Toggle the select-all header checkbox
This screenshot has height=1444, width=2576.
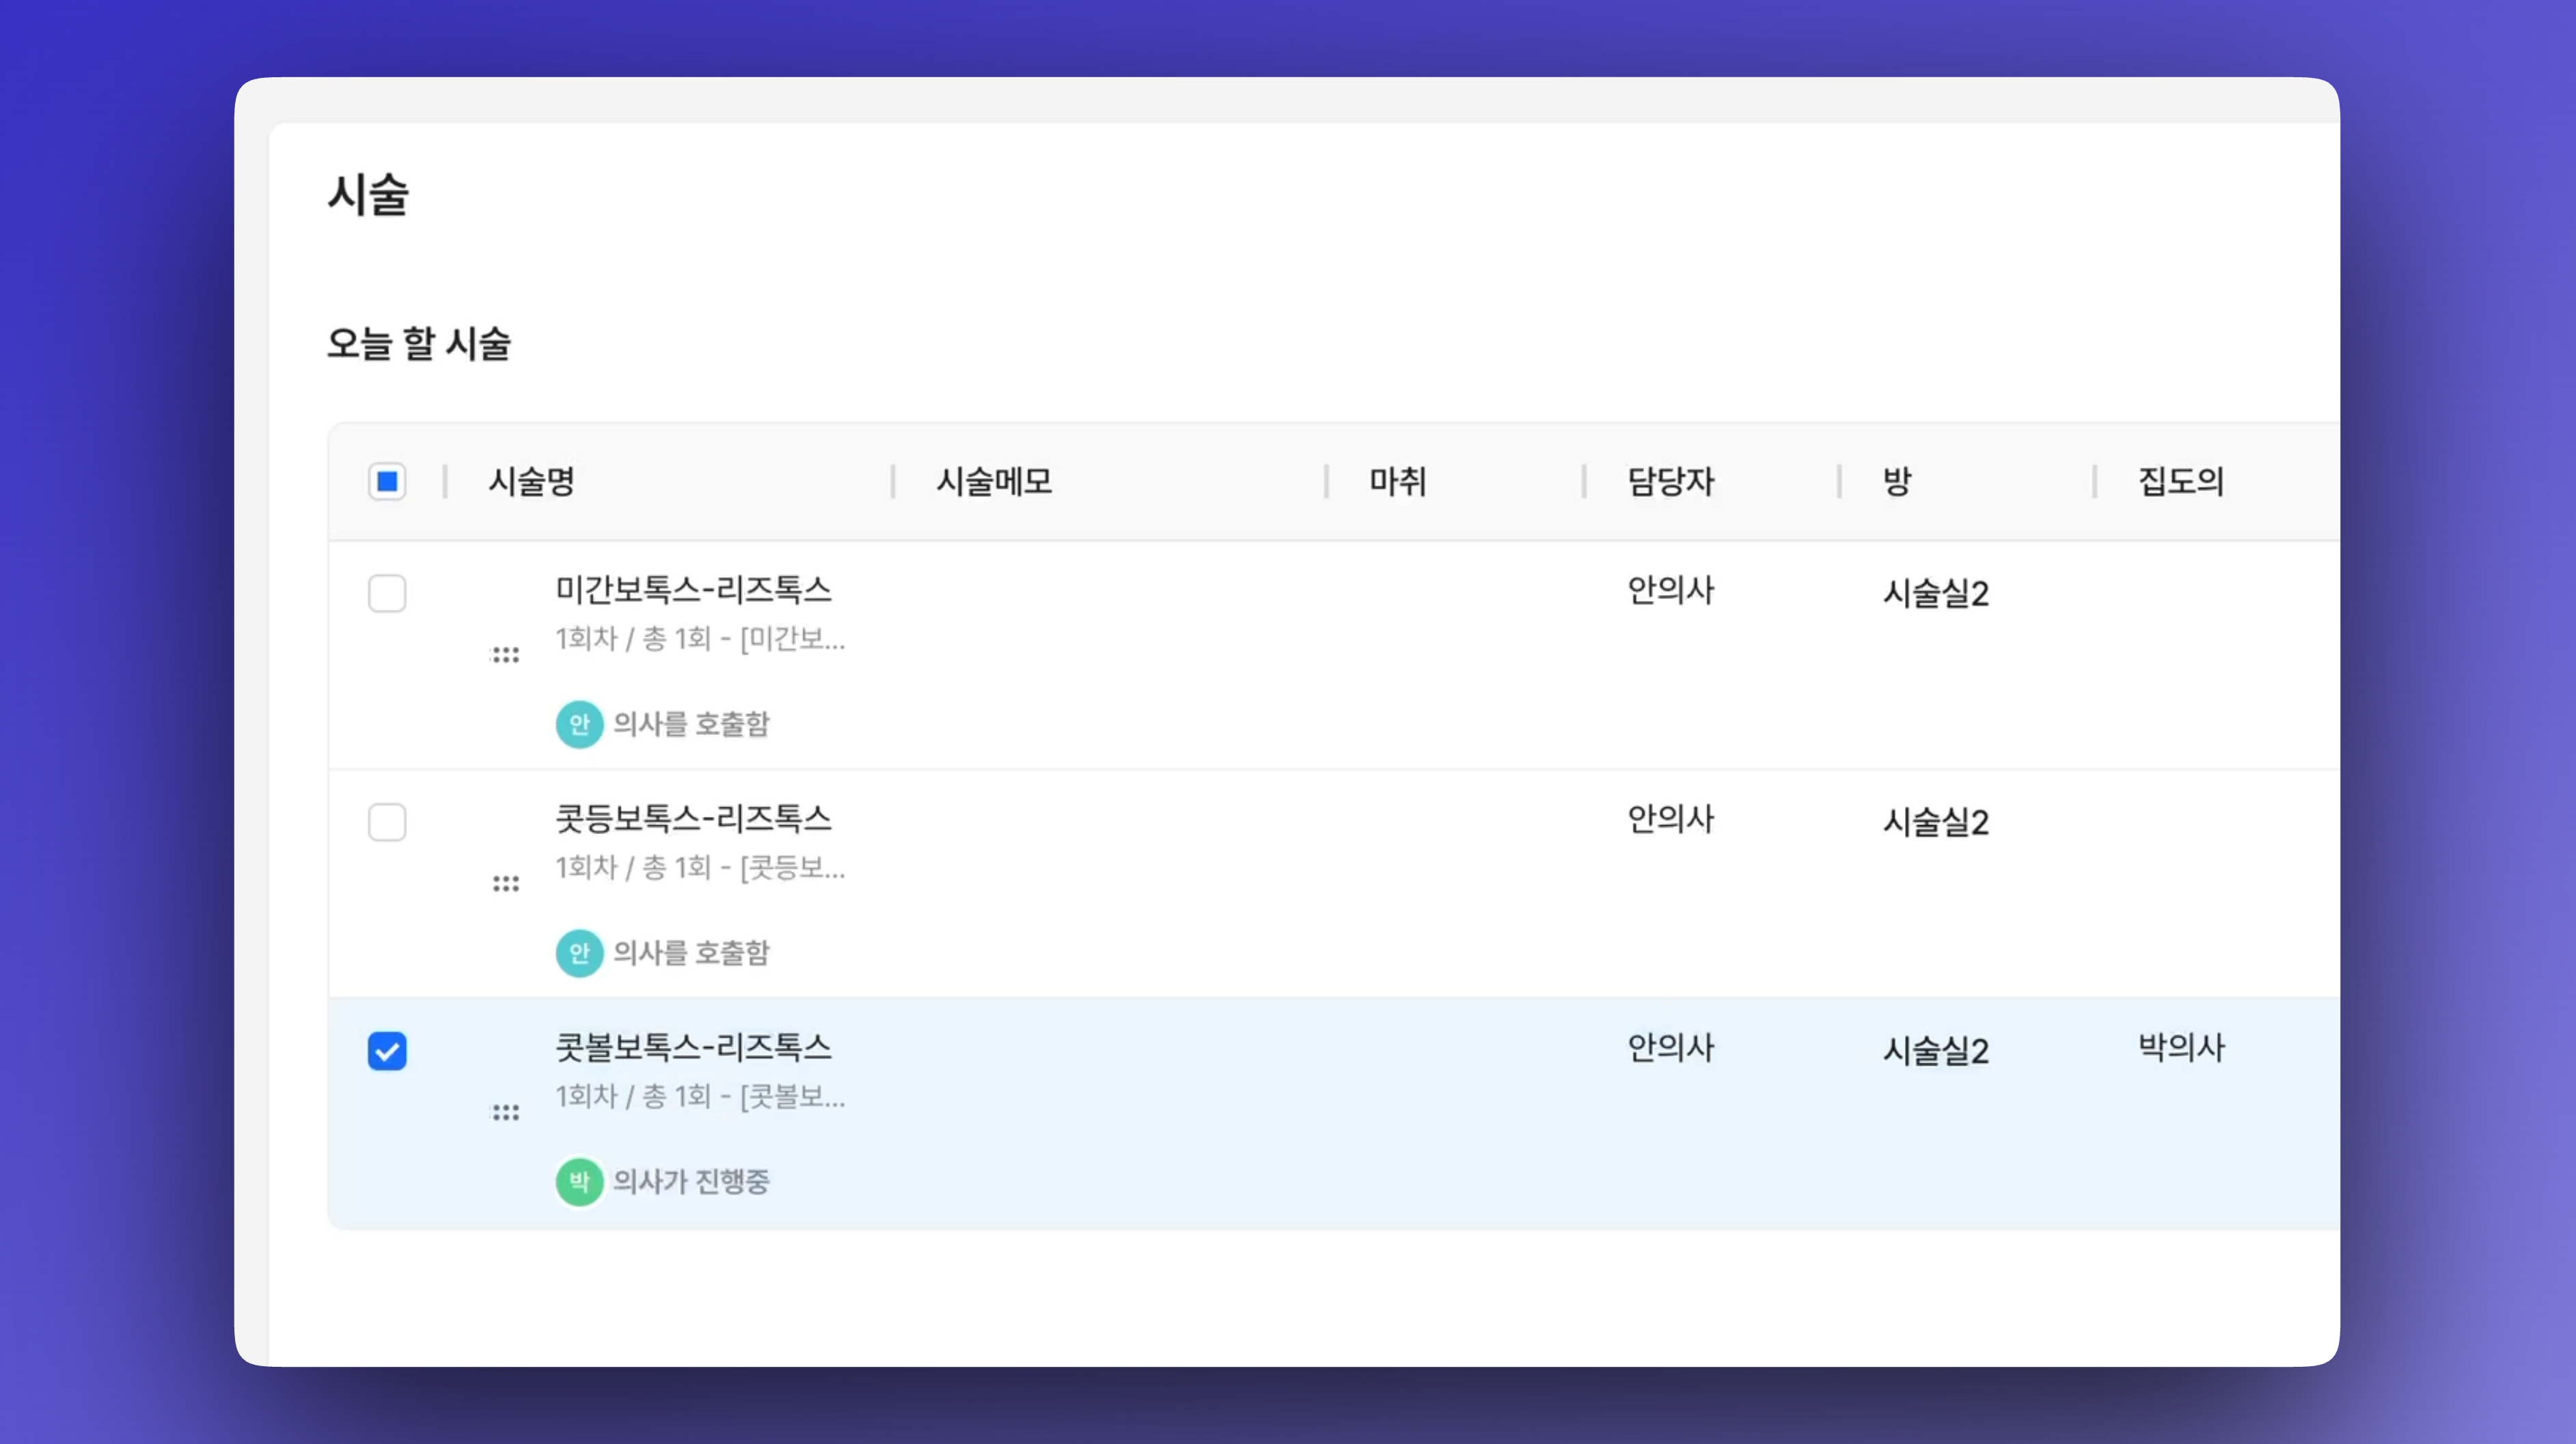click(x=387, y=482)
